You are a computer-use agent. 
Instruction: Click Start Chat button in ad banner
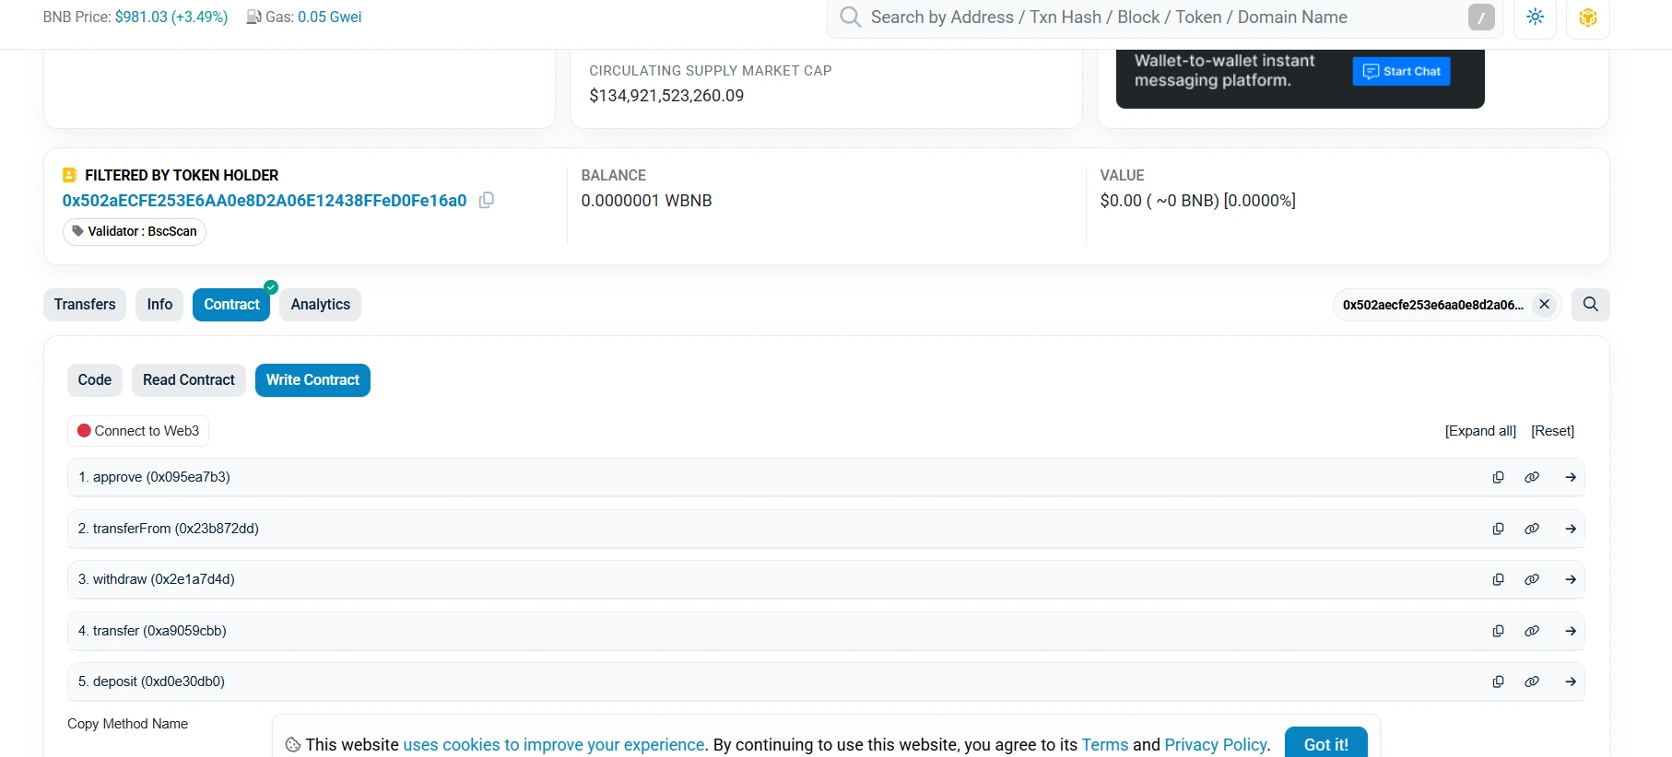1401,71
